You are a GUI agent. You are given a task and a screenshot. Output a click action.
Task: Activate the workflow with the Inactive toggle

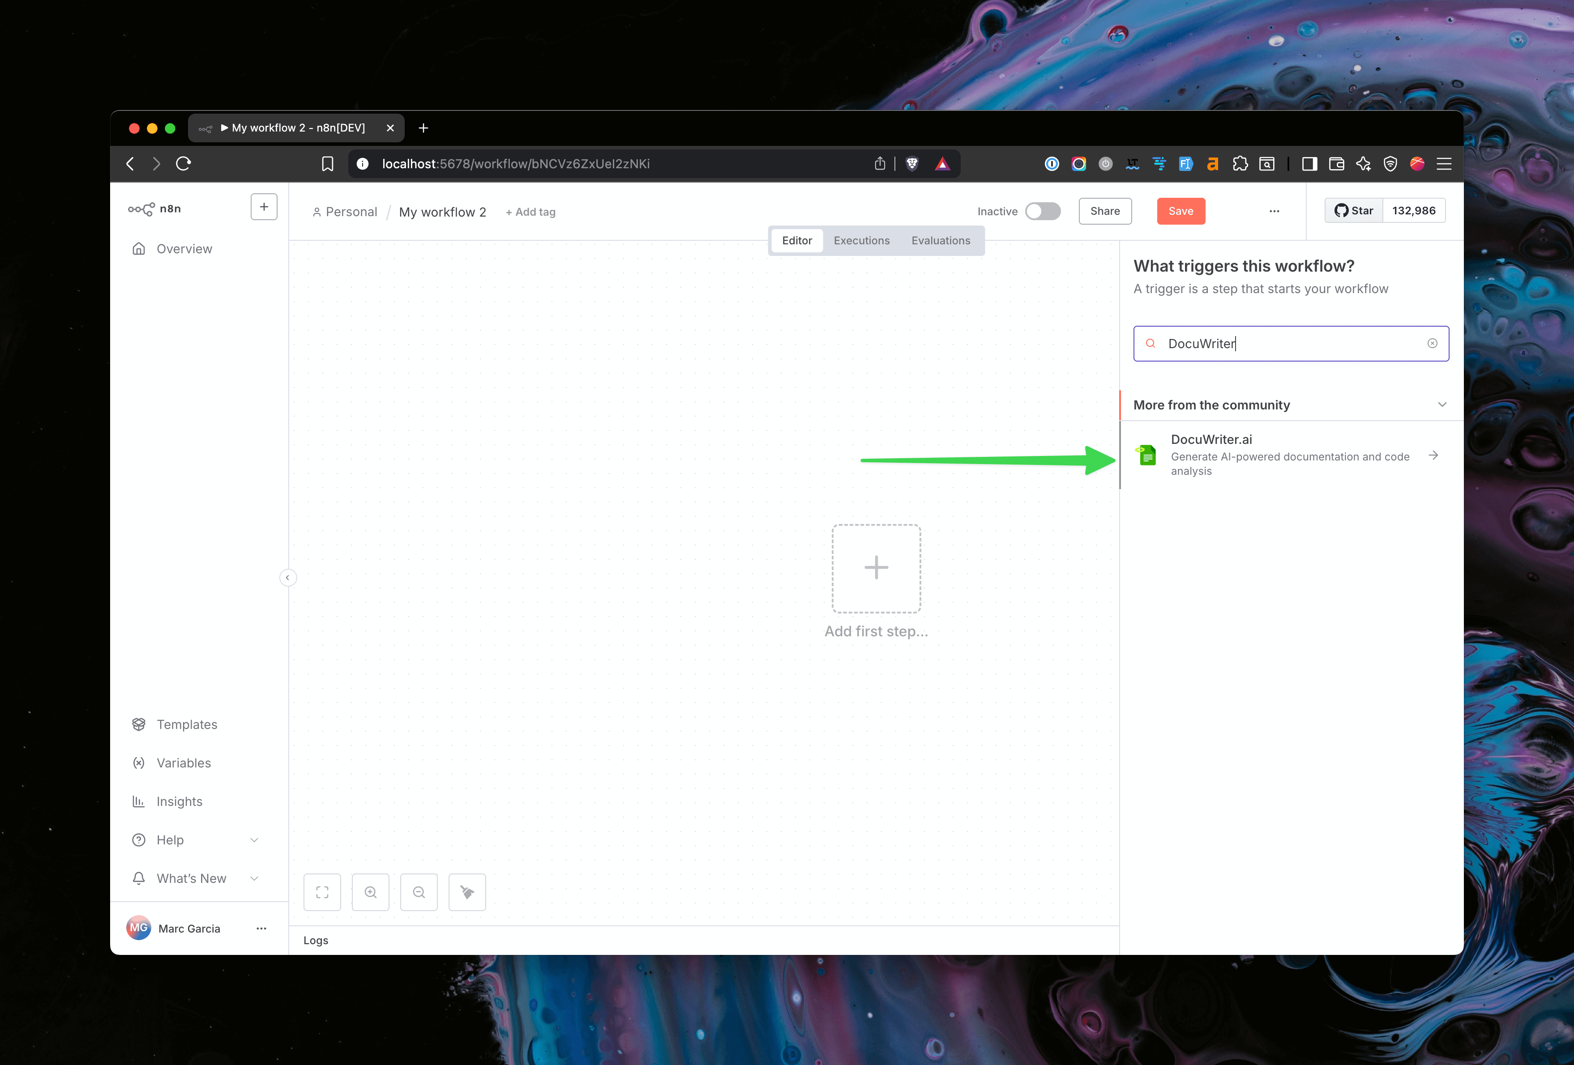pyautogui.click(x=1043, y=211)
